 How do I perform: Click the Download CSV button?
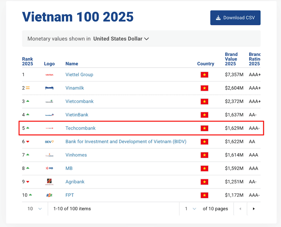235,17
